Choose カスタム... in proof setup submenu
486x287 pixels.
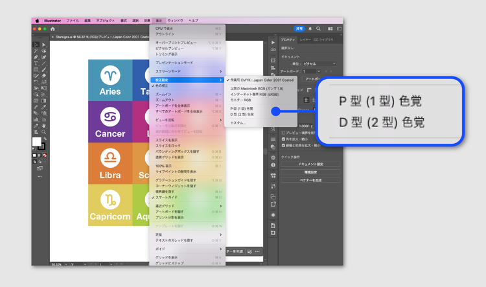260,123
